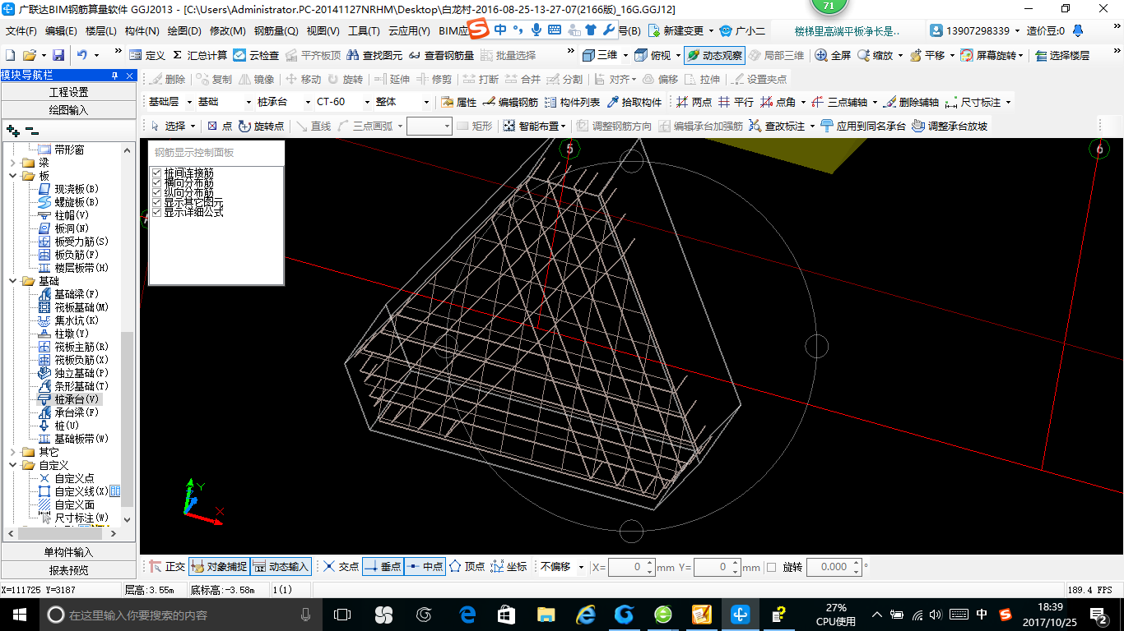Click the Windows Start button
Screen dimensions: 1124x631
(19, 614)
